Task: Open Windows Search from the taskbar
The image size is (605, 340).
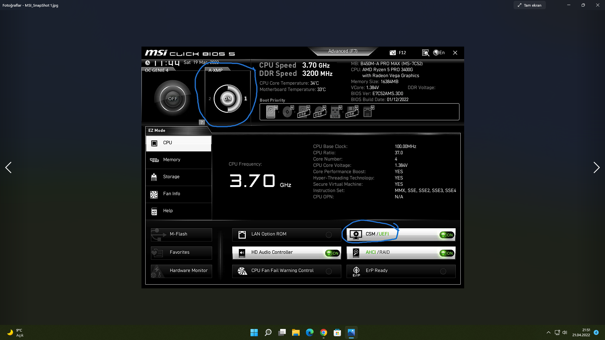Action: [x=268, y=332]
